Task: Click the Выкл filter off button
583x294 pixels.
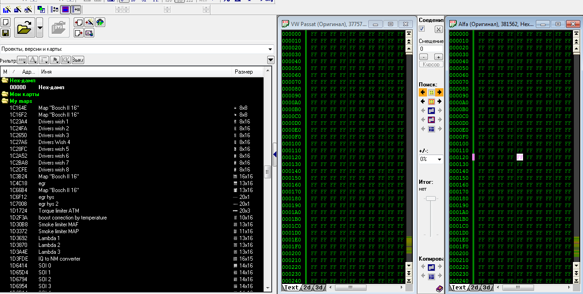Action: coord(78,60)
